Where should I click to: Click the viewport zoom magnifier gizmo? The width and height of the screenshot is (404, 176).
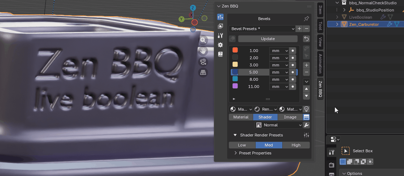point(203,40)
